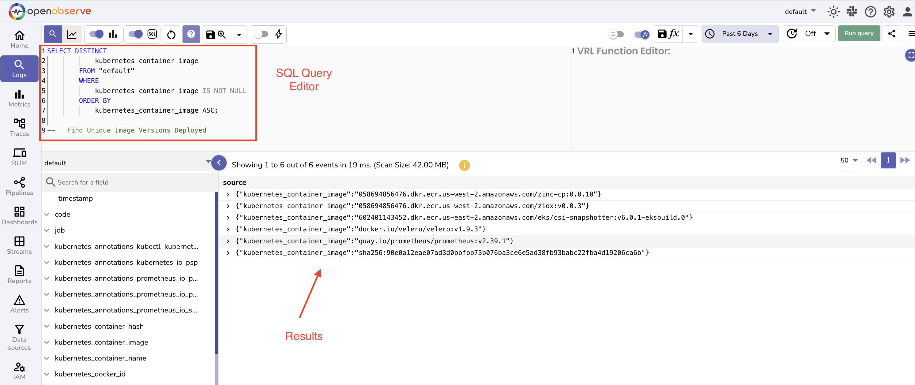The width and height of the screenshot is (915, 385).
Task: Navigate to the Metrics panel
Action: pos(19,99)
